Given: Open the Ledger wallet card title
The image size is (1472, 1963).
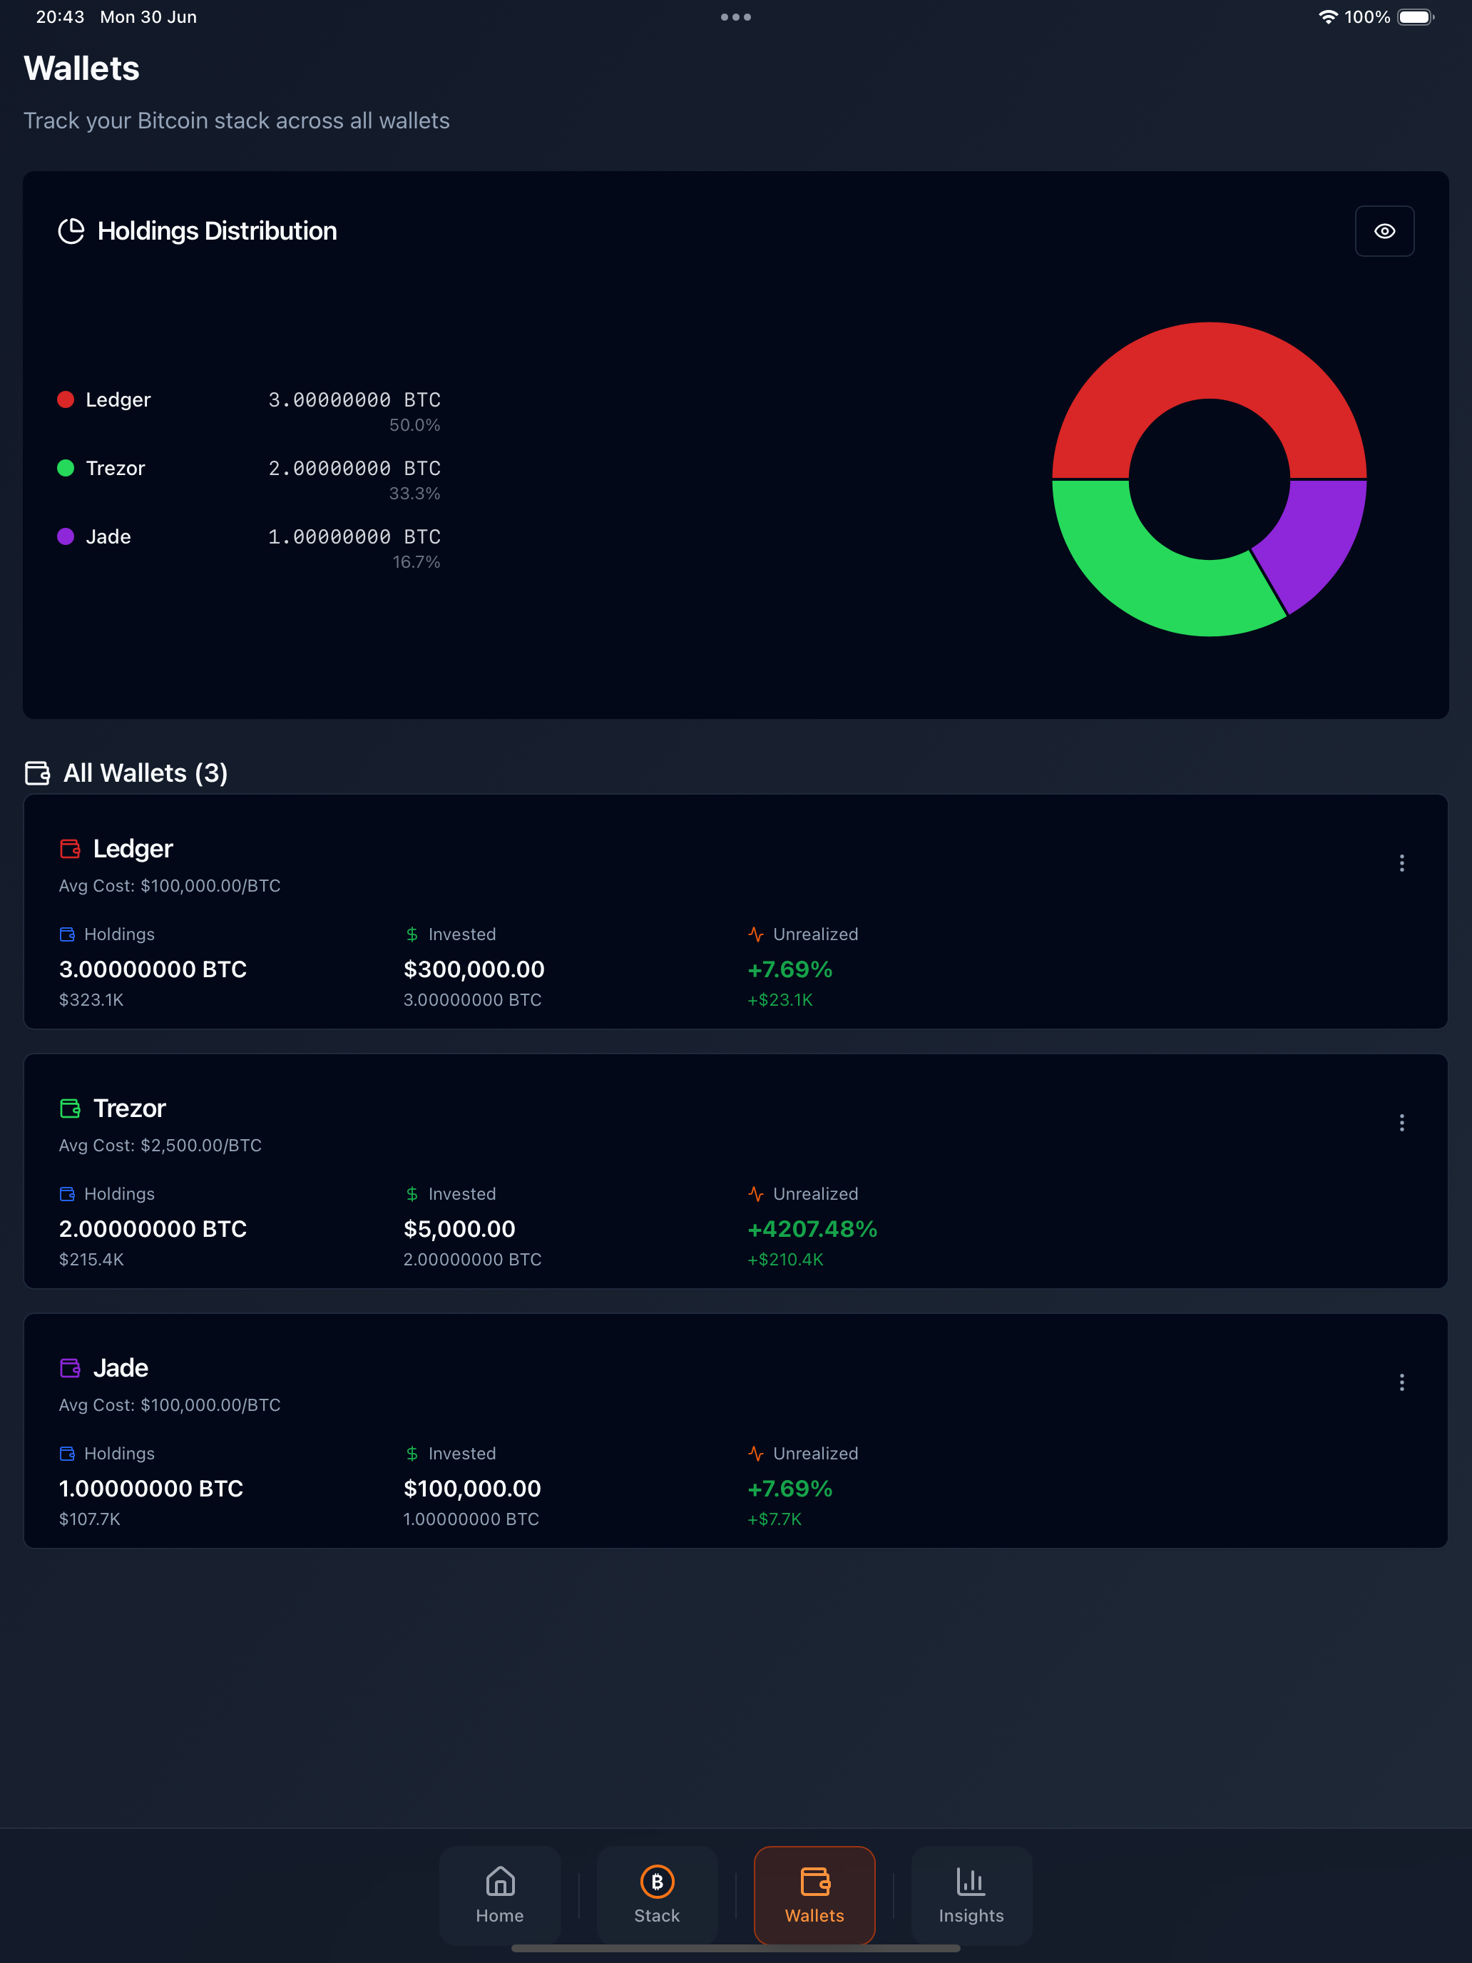Looking at the screenshot, I should pos(133,848).
